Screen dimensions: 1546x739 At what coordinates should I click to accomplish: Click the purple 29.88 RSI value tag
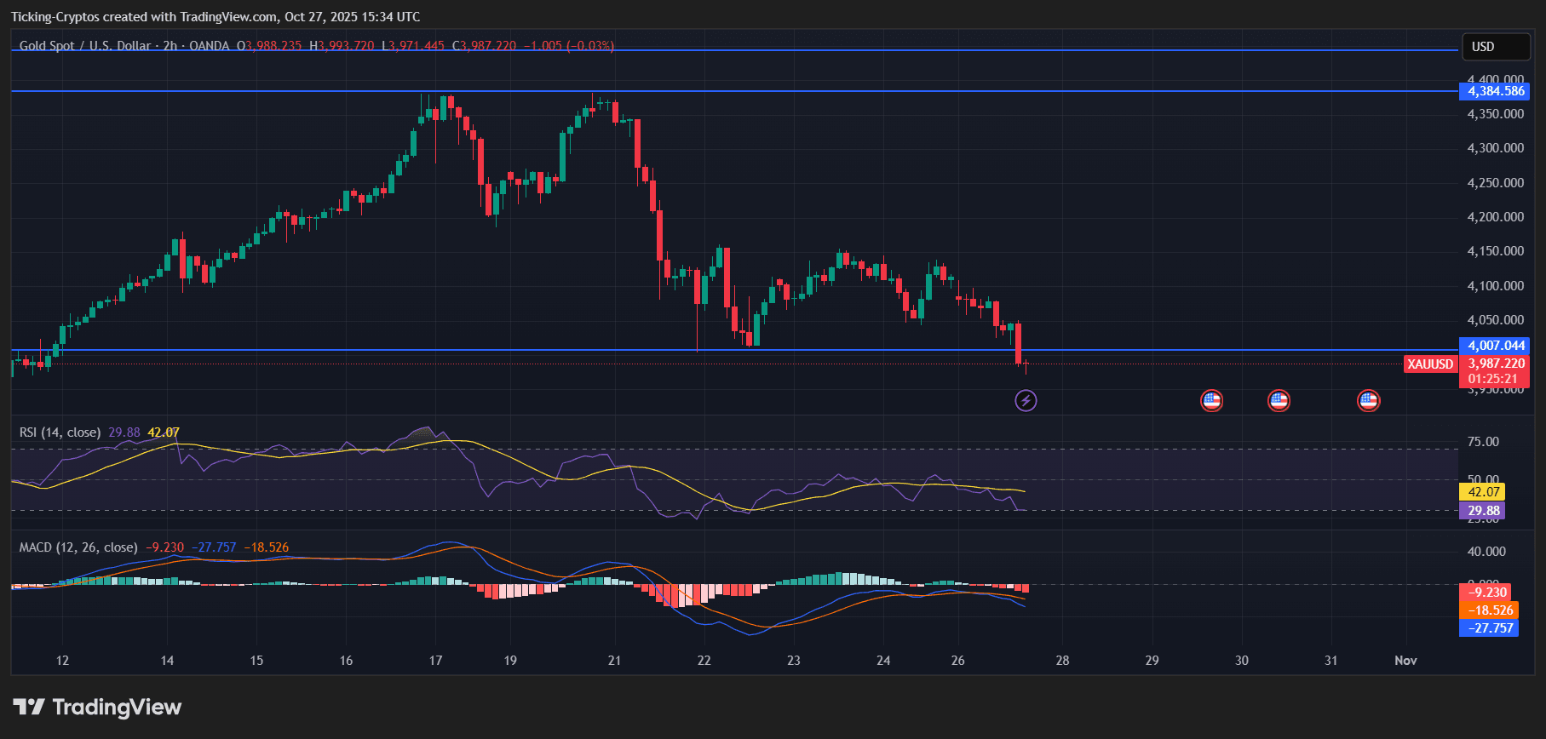pos(1483,511)
